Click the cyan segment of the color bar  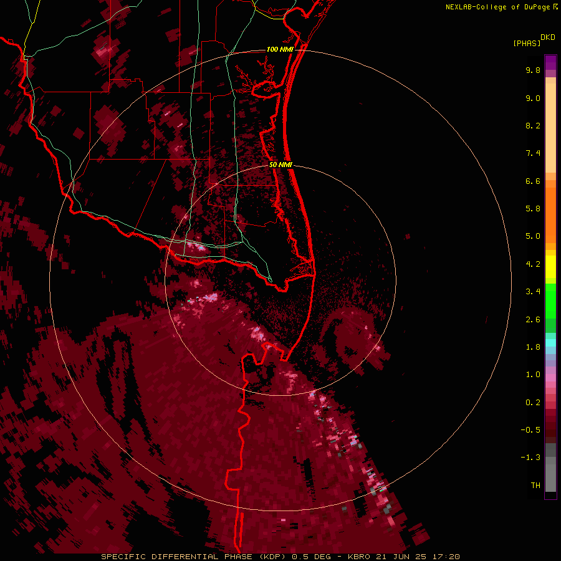click(x=550, y=343)
